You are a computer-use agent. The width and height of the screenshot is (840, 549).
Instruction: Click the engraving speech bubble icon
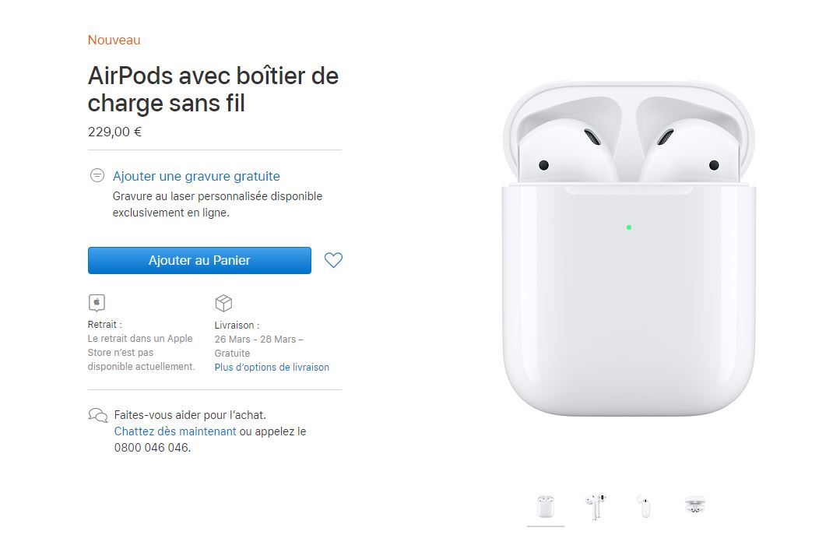[97, 175]
